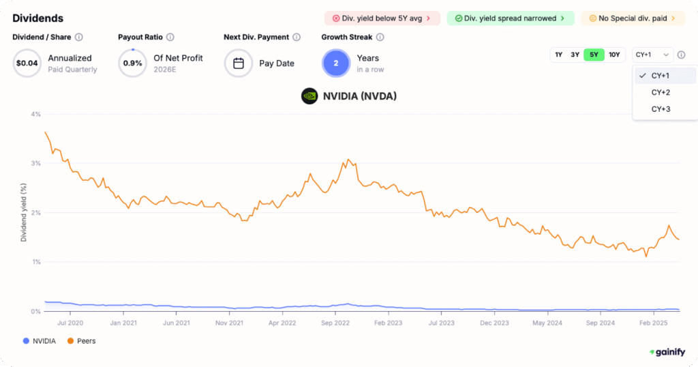The height and width of the screenshot is (367, 698).
Task: Click the info icon beside Dividend / Share
Action: pyautogui.click(x=79, y=37)
